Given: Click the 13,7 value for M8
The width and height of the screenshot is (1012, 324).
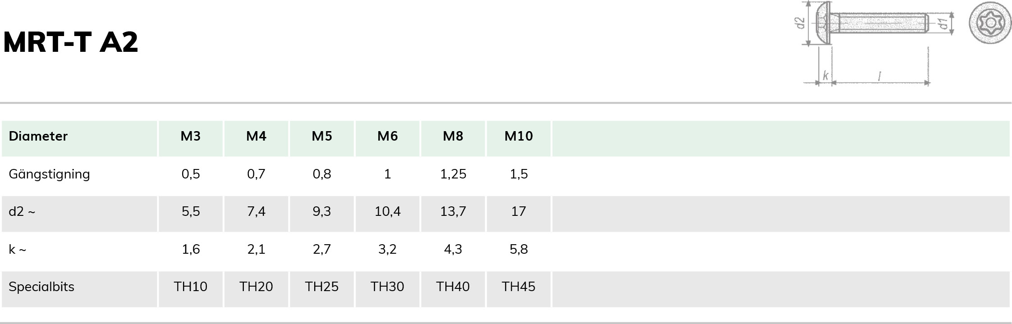Looking at the screenshot, I should click(x=453, y=211).
